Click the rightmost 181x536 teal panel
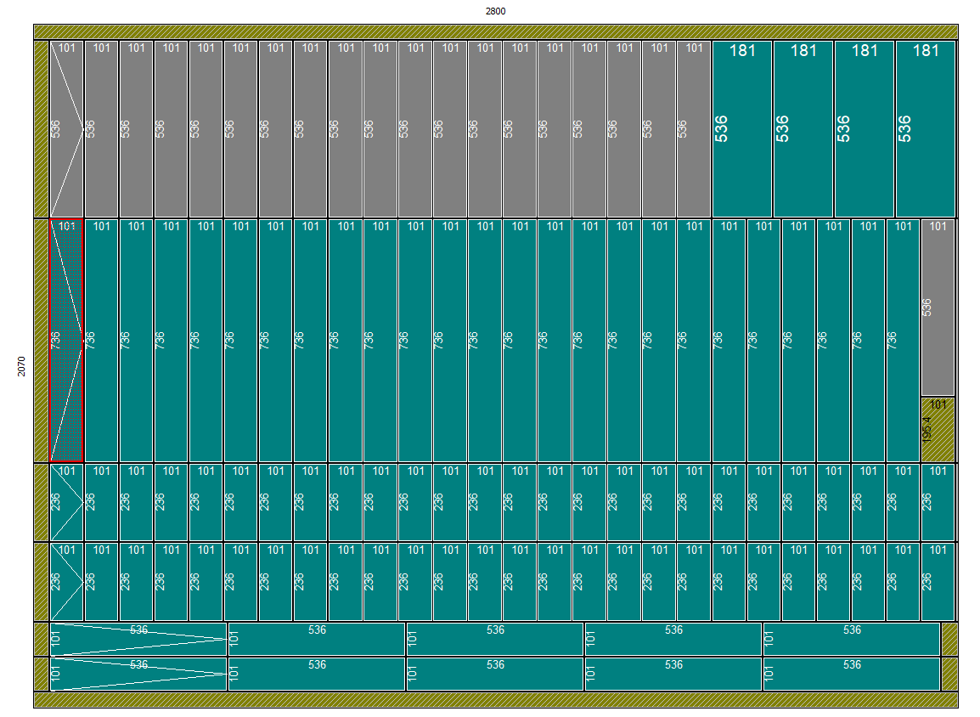This screenshot has width=980, height=717. tap(926, 128)
